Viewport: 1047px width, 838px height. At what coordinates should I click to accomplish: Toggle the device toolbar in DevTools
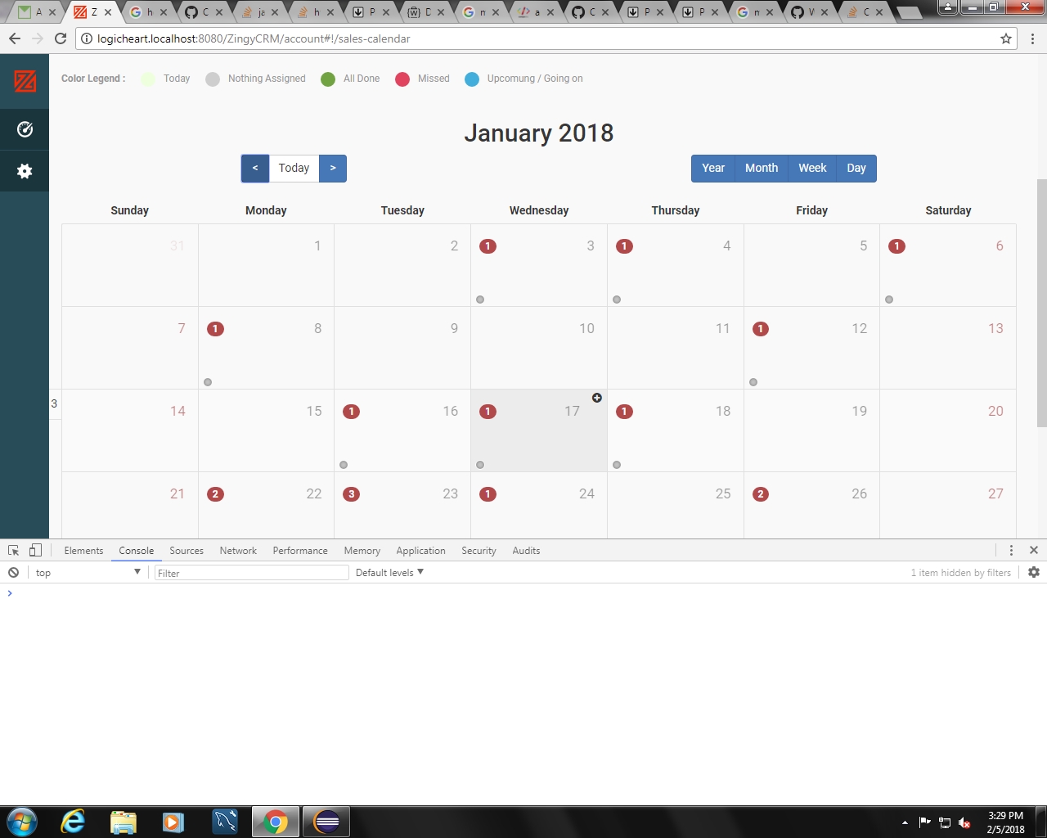[x=34, y=550]
